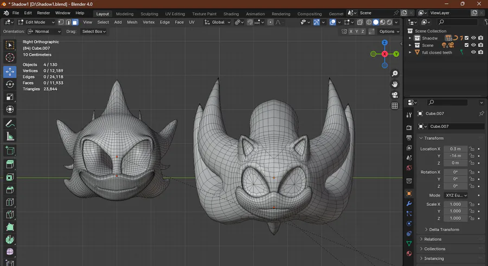Activate the Rotate tool
The image size is (488, 266).
tap(10, 85)
